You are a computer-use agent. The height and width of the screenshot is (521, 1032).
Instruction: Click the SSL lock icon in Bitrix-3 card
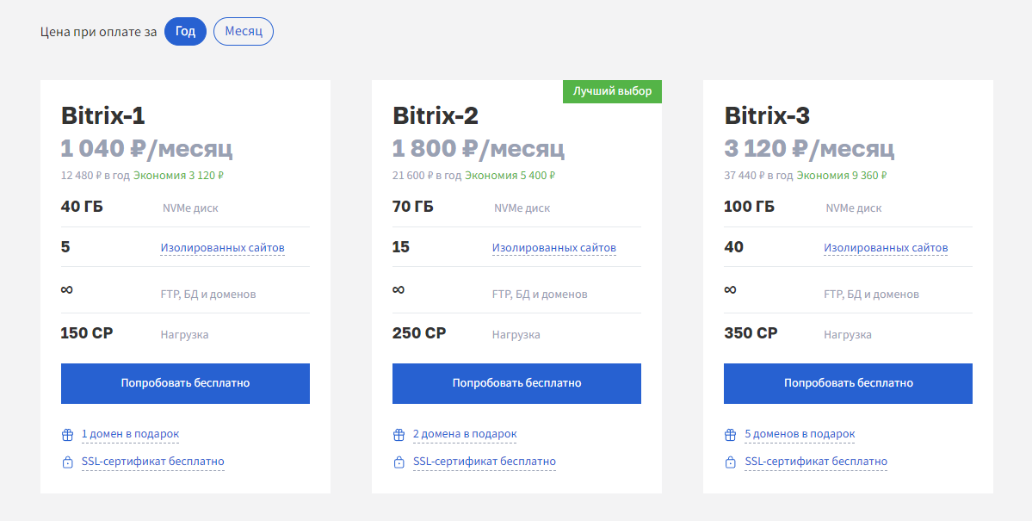click(730, 462)
